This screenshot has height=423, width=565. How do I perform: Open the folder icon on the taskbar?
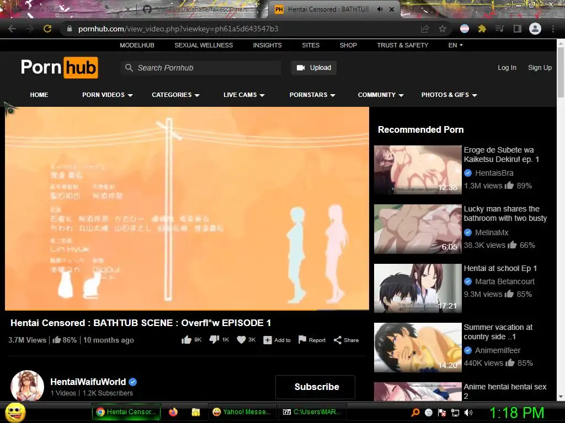196,412
